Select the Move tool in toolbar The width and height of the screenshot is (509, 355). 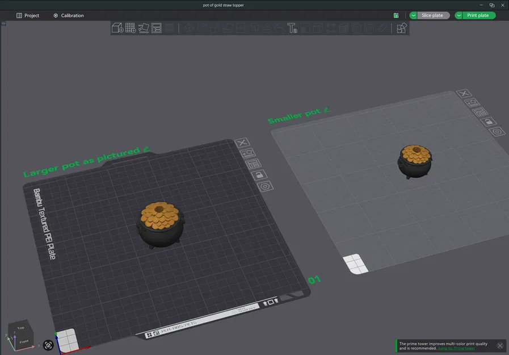tap(189, 28)
